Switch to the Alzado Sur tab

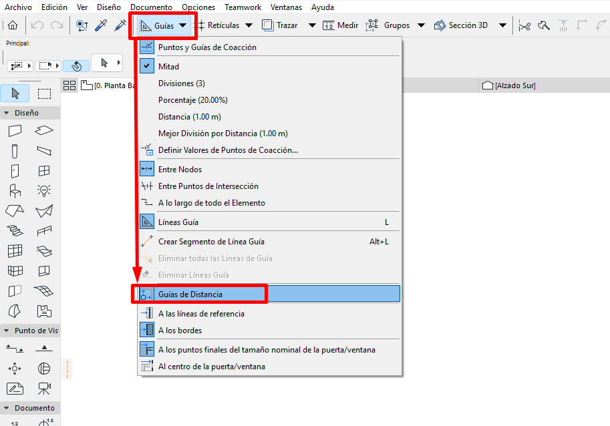pos(509,85)
